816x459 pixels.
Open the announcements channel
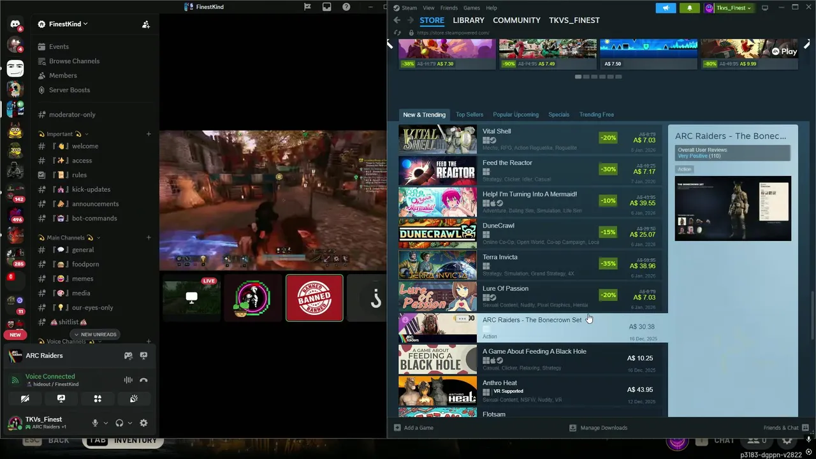[95, 204]
